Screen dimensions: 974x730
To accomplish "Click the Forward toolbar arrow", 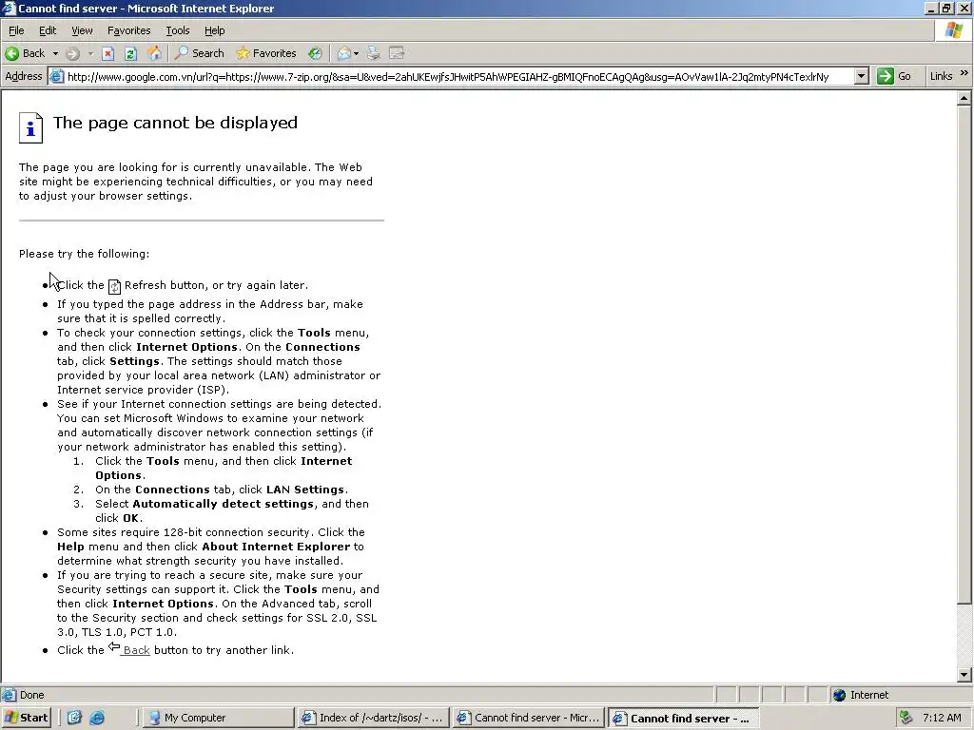I will click(x=72, y=53).
